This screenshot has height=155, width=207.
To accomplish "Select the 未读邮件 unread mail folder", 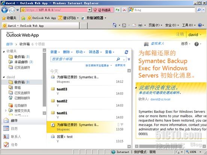I will 21,62.
